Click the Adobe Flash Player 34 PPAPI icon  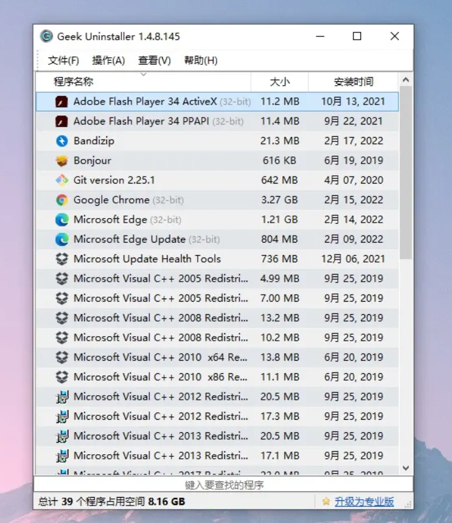click(62, 121)
